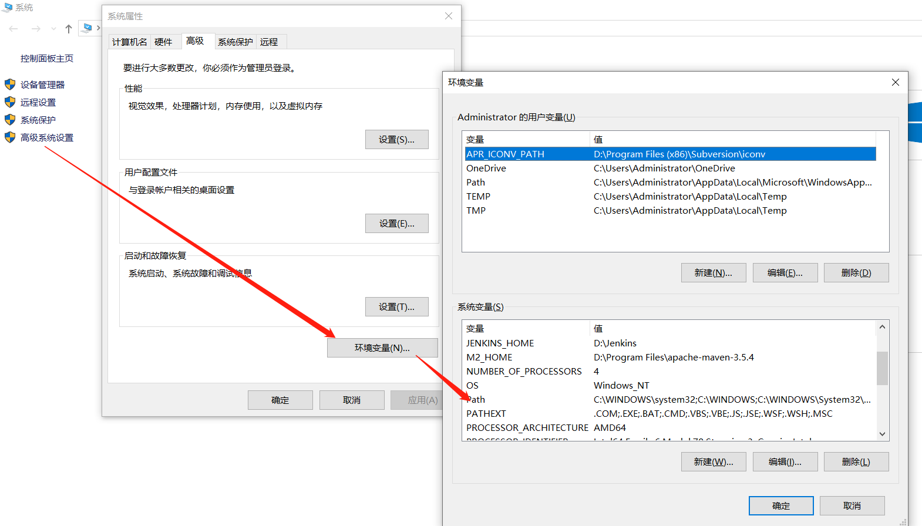Select the NUMBER_OF_PROCESSORS system variable
This screenshot has width=922, height=526.
670,371
